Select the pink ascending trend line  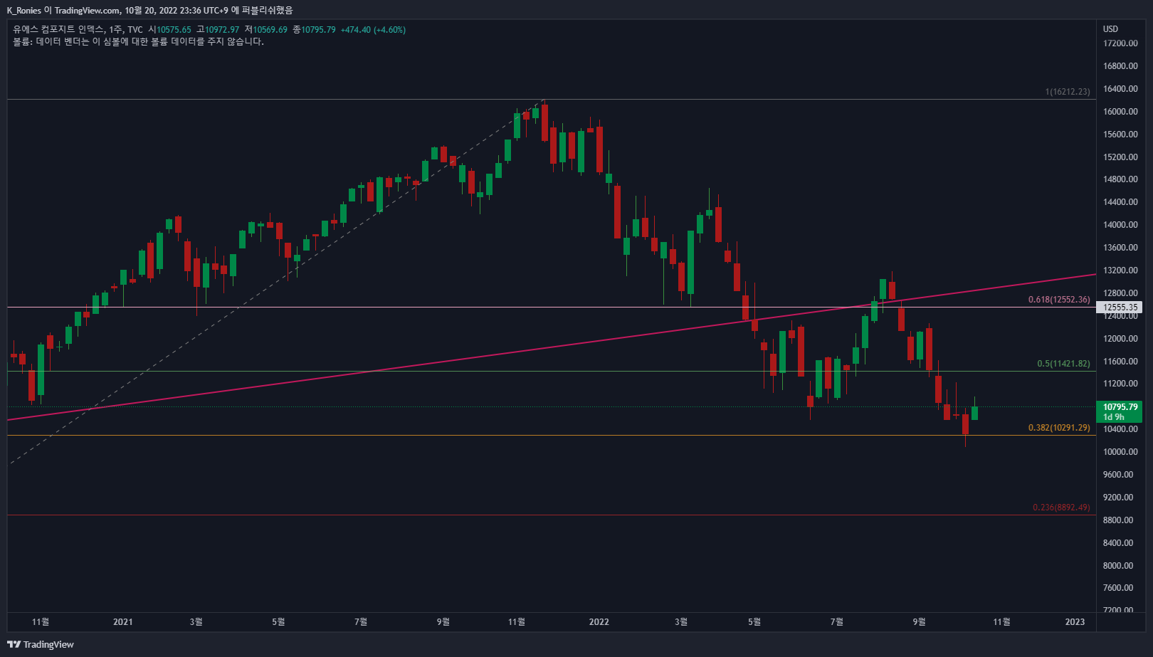[552, 347]
